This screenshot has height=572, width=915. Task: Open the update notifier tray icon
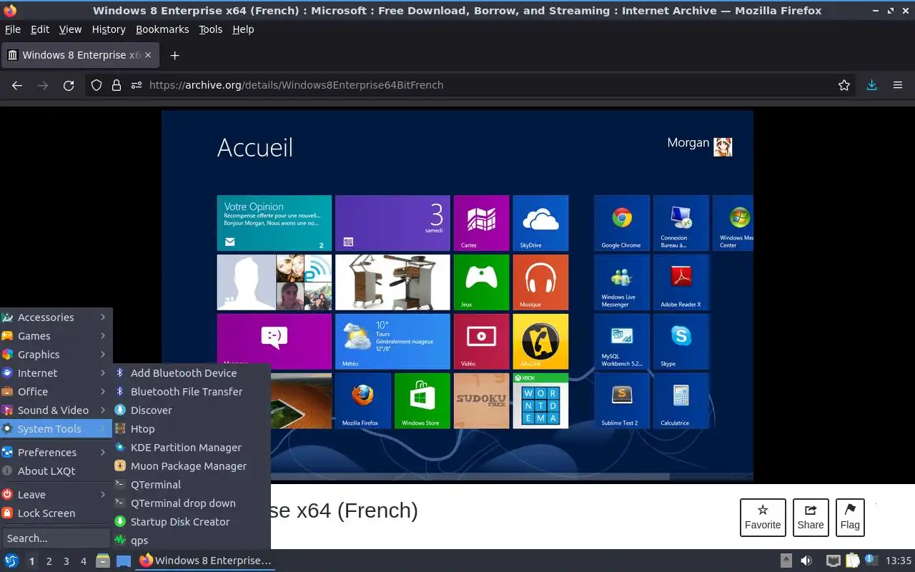[871, 560]
